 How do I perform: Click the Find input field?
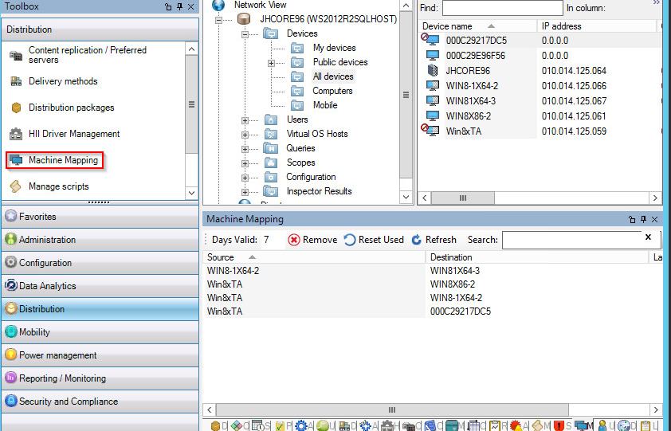pyautogui.click(x=501, y=8)
